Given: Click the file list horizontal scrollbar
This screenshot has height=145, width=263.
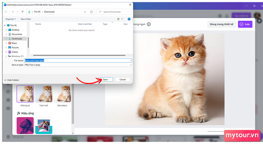Looking at the screenshot, I should [x=79, y=55].
